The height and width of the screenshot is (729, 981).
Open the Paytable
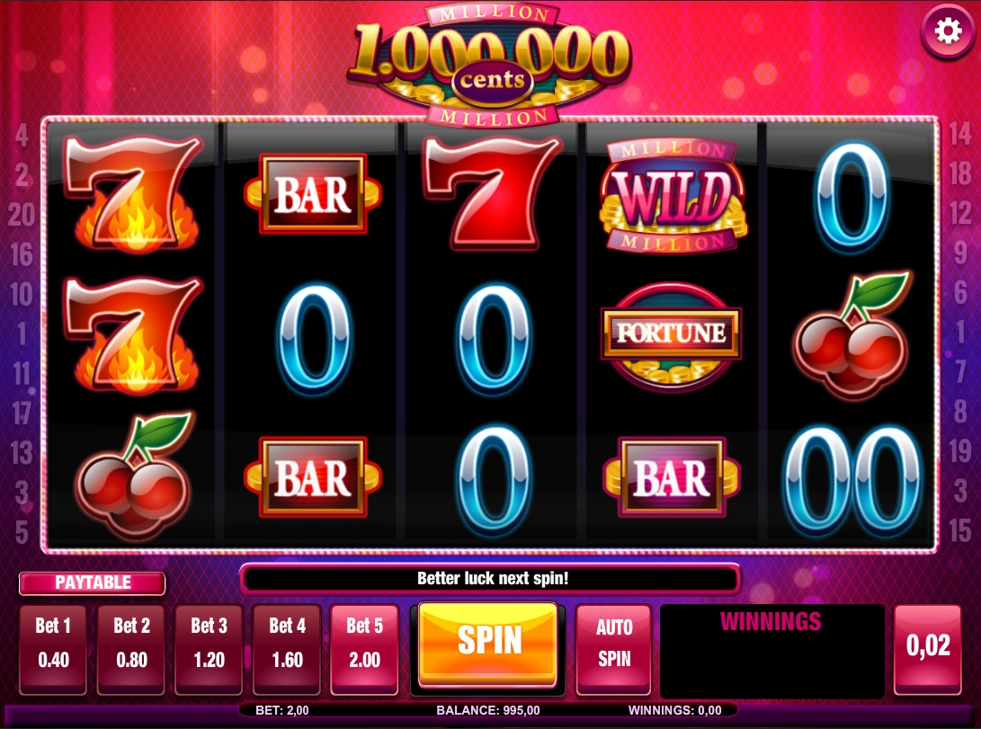[93, 582]
